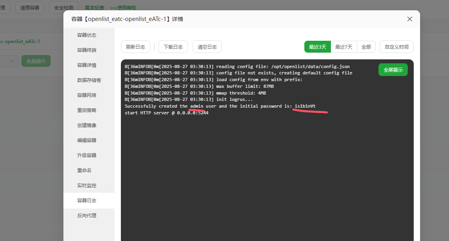Select the 最近3天 time range

pyautogui.click(x=317, y=47)
